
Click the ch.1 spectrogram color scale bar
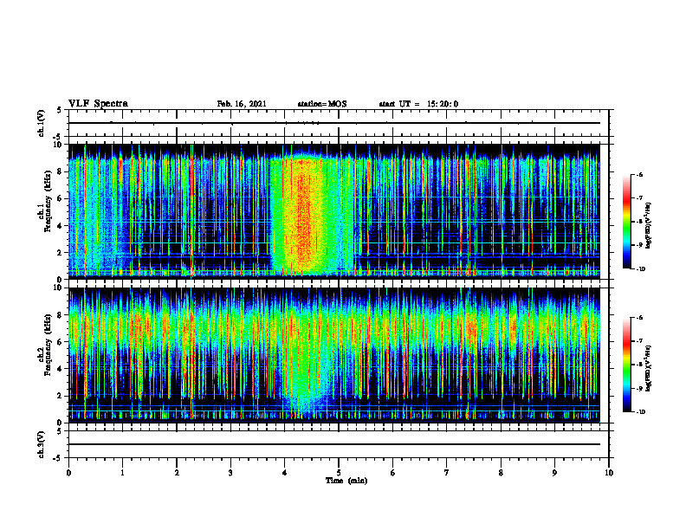[x=626, y=222]
